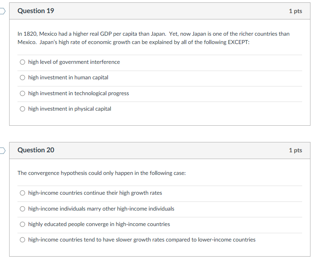The height and width of the screenshot is (257, 322).
Task: Click the Question 19 prompt about Mexico and Japan
Action: (x=153, y=38)
